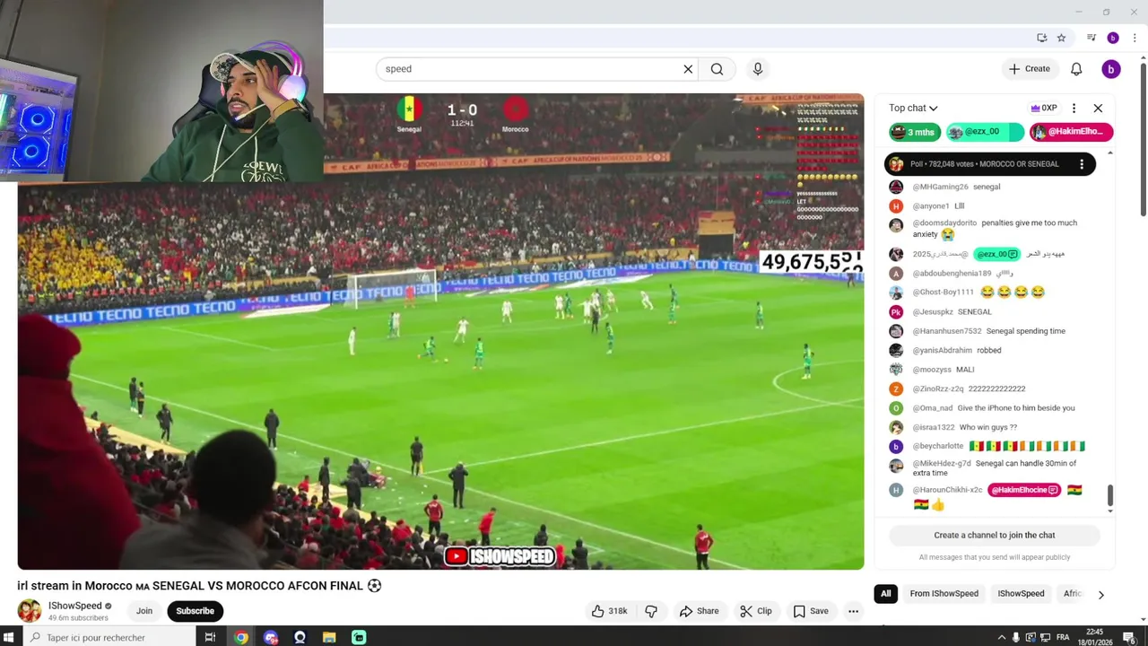This screenshot has width=1148, height=646.
Task: Clear the search box with the X icon
Action: tap(688, 69)
